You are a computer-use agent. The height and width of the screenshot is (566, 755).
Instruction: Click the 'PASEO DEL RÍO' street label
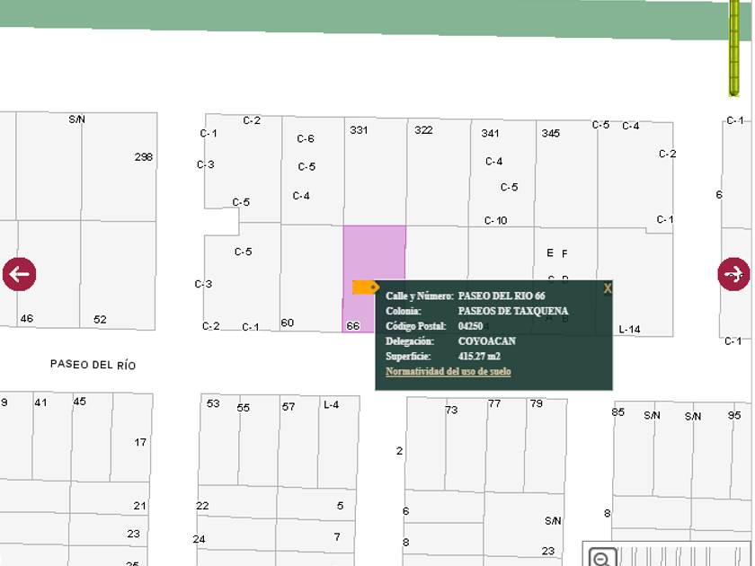(x=93, y=365)
